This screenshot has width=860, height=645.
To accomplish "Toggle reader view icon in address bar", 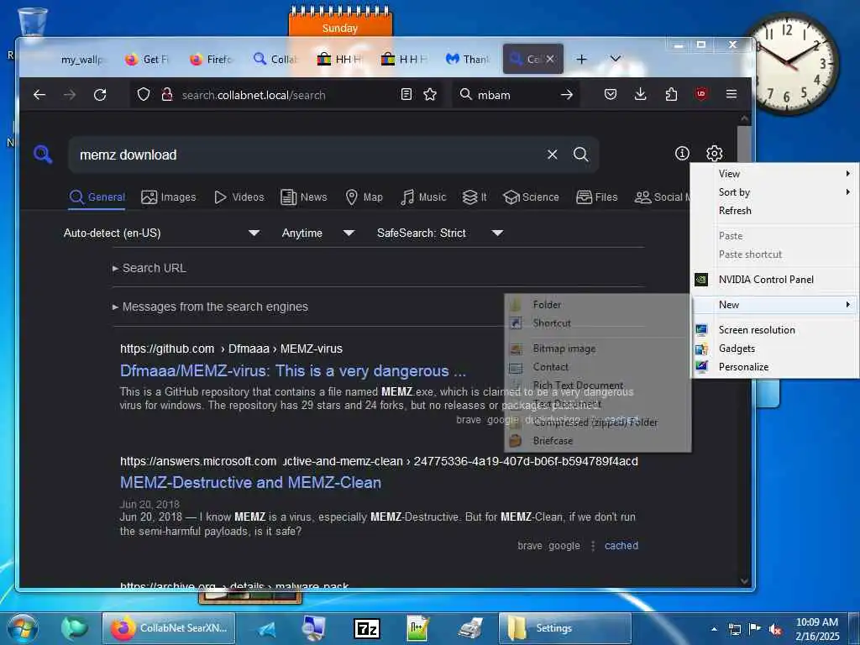I will coord(406,94).
